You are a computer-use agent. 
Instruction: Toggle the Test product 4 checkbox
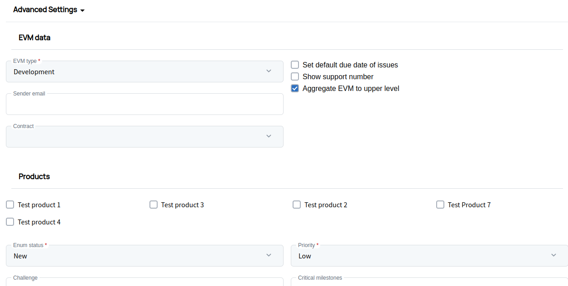pos(10,222)
